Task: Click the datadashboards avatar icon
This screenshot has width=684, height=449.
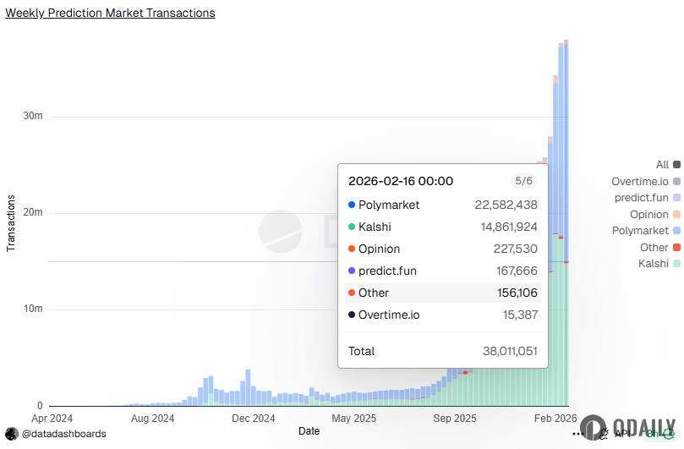Action: pyautogui.click(x=12, y=434)
